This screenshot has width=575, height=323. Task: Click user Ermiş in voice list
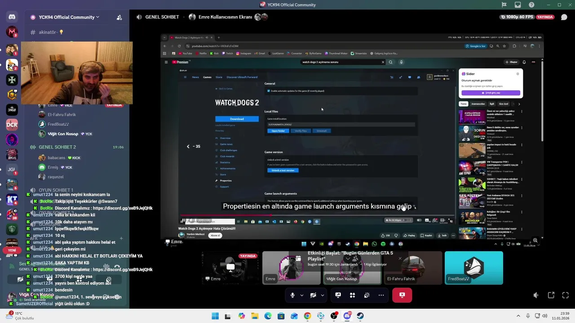pyautogui.click(x=56, y=167)
